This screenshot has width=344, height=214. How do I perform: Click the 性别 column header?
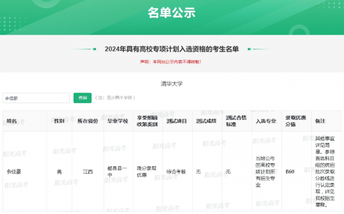[59, 121]
